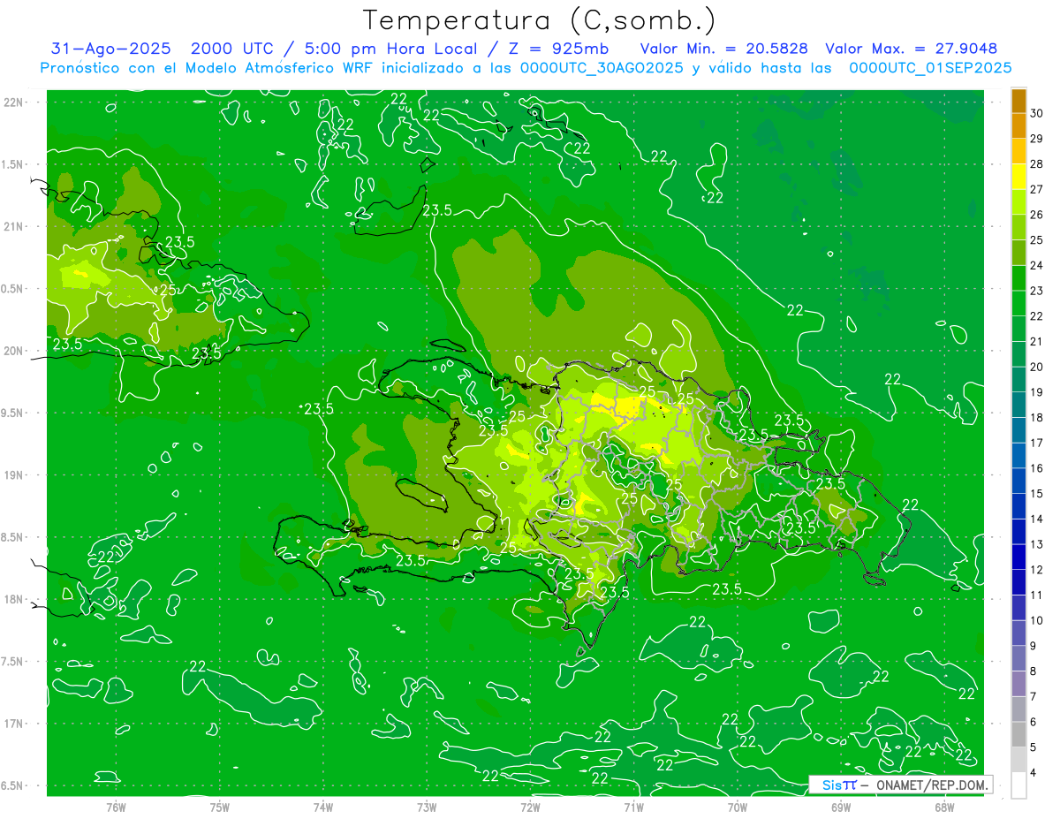
Task: Click the white legend swatch below 4
Action: click(x=1019, y=786)
